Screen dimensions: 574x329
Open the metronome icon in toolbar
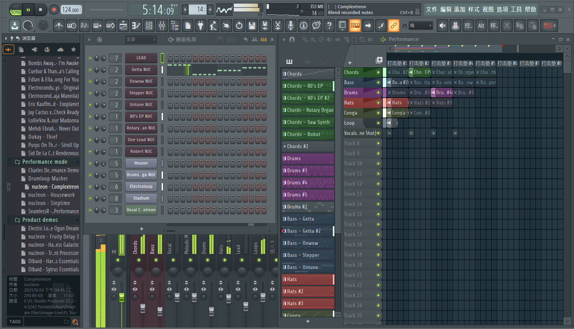(59, 26)
